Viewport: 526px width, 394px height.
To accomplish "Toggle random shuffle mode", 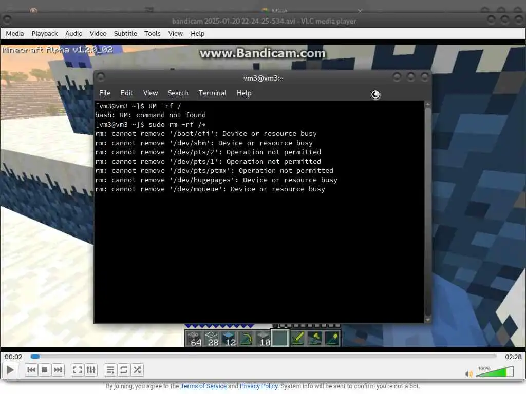I will [137, 370].
